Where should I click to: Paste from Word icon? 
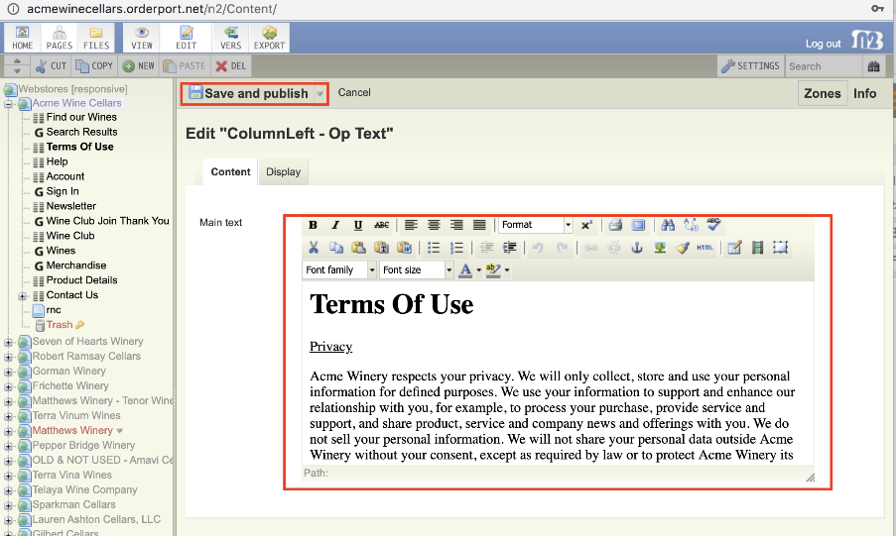point(404,247)
